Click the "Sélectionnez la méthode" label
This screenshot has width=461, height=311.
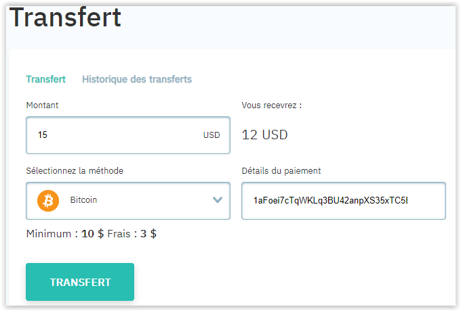[75, 170]
